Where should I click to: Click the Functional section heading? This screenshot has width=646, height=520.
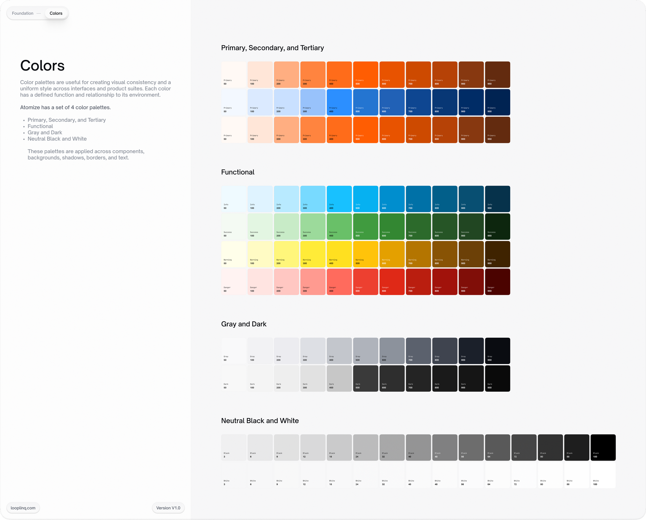237,172
